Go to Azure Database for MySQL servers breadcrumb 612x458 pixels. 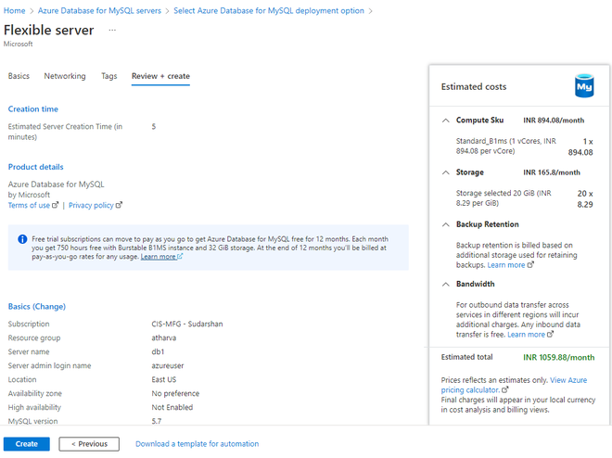click(99, 10)
